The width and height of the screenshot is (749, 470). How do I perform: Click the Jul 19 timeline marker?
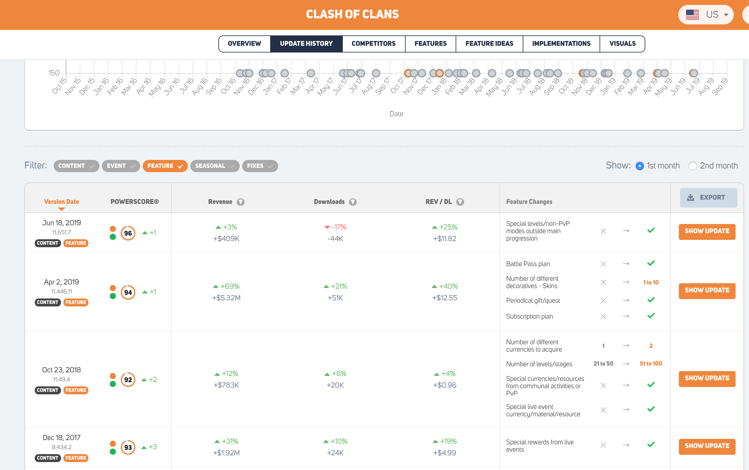693,73
